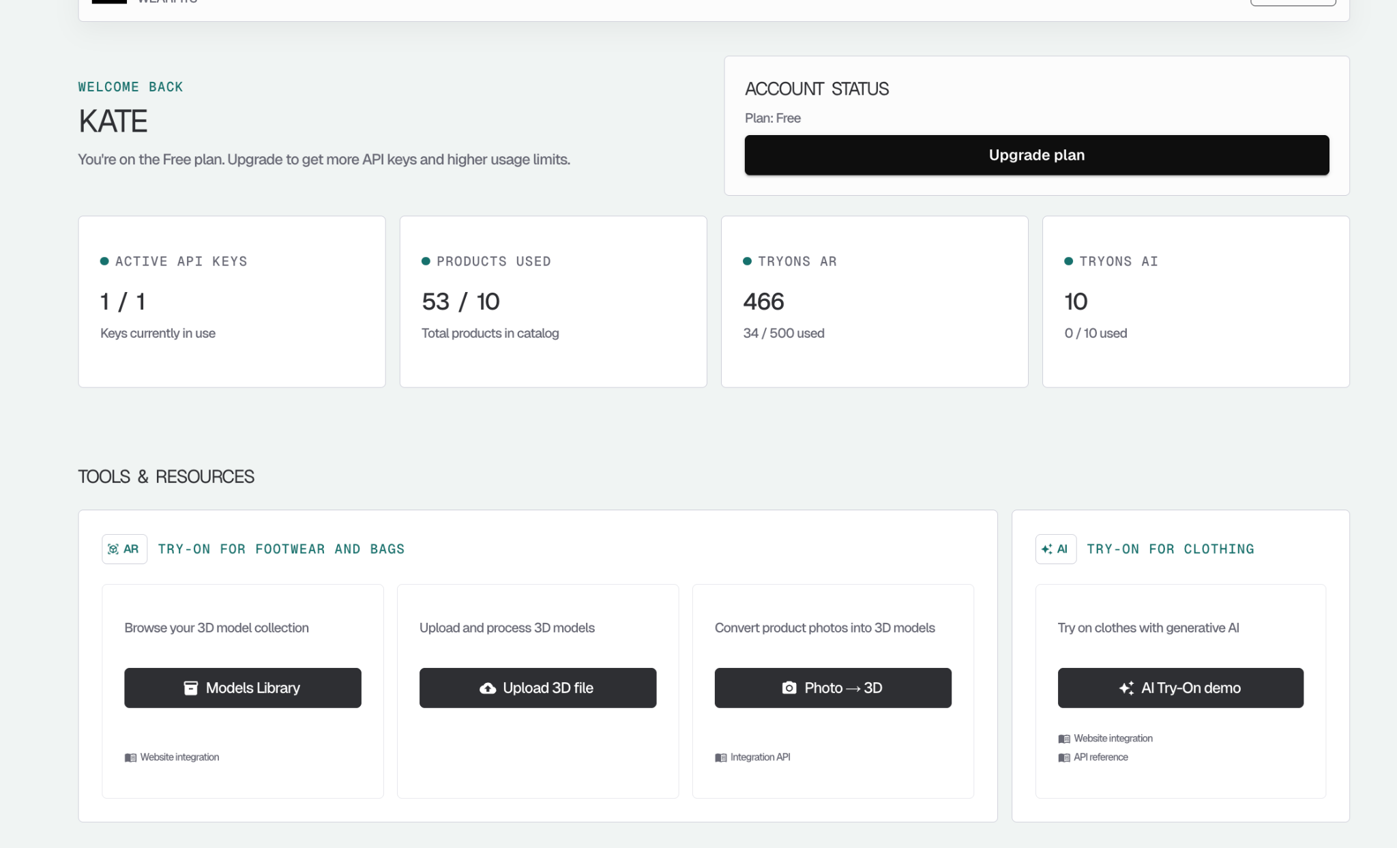Open the Models Library
This screenshot has width=1397, height=848.
(x=242, y=688)
